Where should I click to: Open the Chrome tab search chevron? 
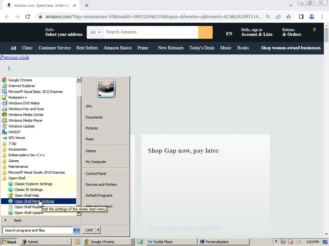[x=290, y=5]
